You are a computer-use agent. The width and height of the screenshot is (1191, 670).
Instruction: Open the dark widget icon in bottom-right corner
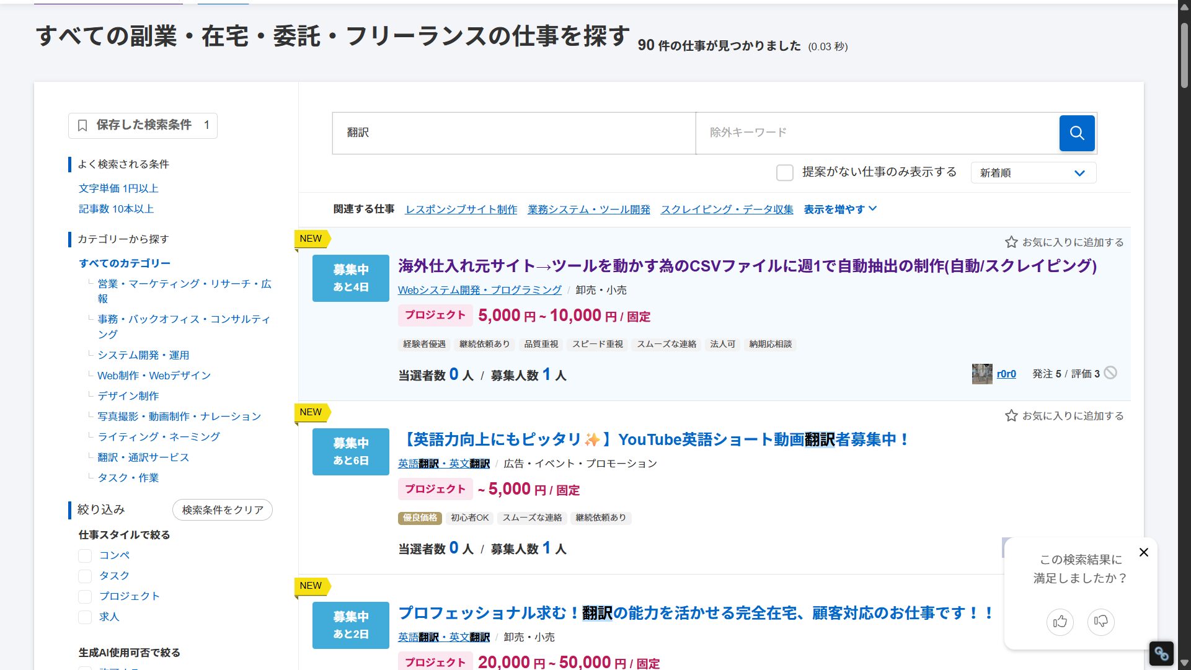tap(1161, 653)
